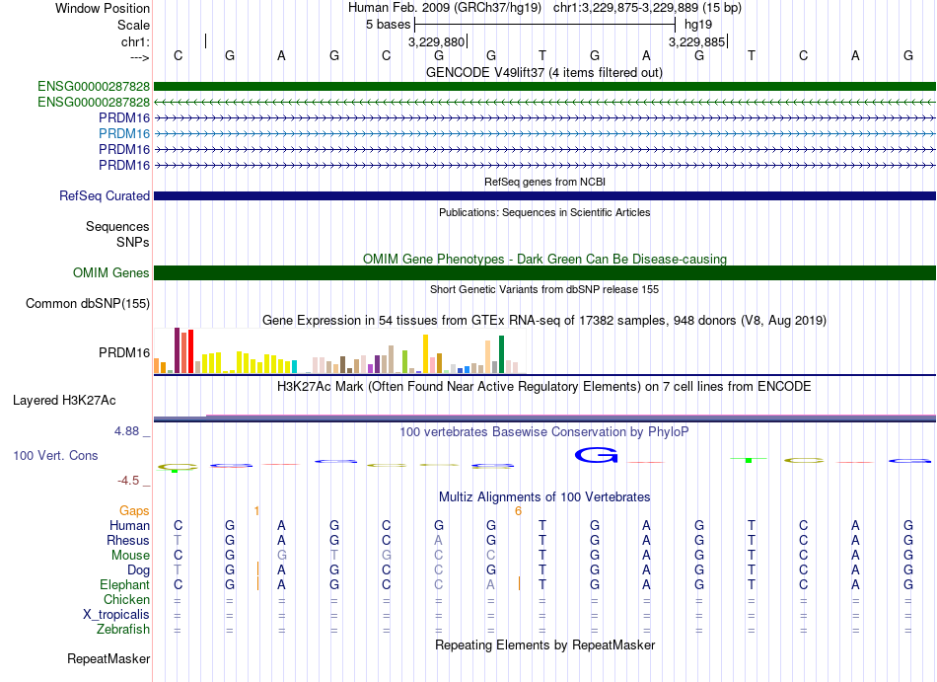Select the Elephant species label
937x682 pixels.
(124, 585)
